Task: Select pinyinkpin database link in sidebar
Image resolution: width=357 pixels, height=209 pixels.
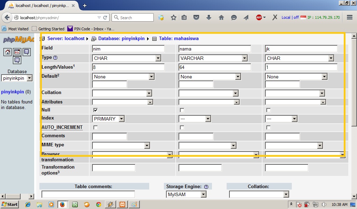Action: click(x=12, y=92)
